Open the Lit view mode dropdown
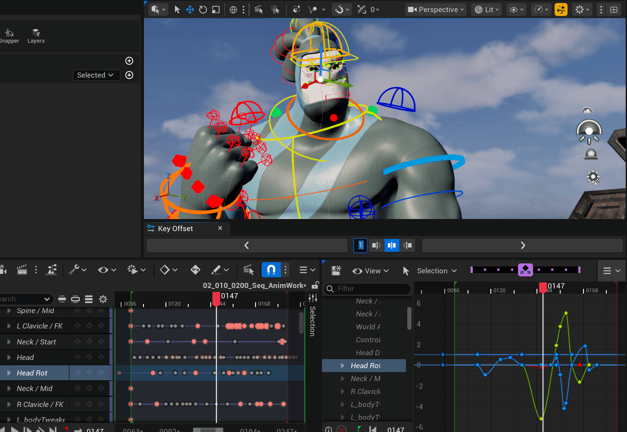 [487, 9]
